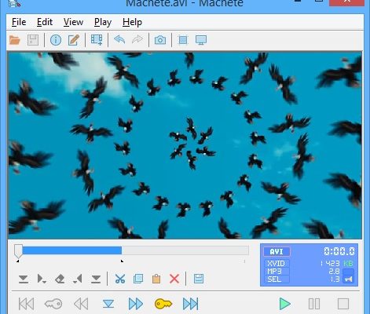Switch to full screen monitor icon
The height and width of the screenshot is (314, 370).
coord(201,40)
